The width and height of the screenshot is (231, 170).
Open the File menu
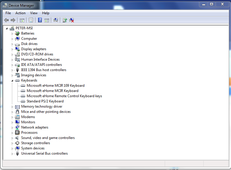coord(8,13)
